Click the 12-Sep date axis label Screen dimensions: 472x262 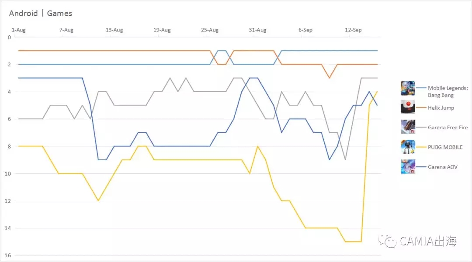[x=353, y=30]
